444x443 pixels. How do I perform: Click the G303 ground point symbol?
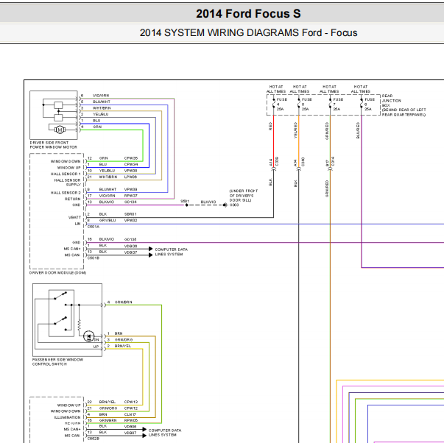pos(225,205)
